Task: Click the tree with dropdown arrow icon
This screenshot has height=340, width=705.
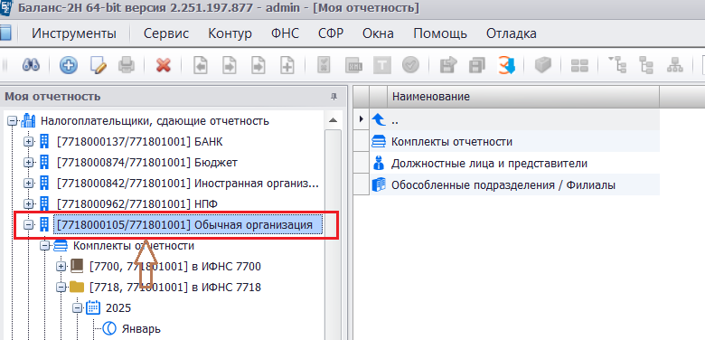Action: [616, 65]
